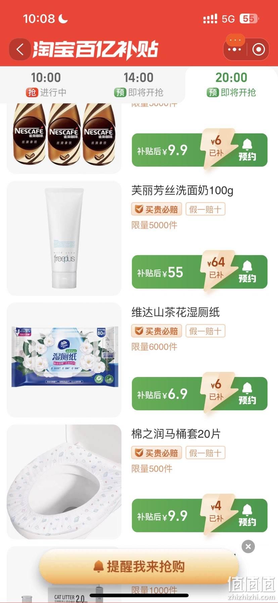Switch to the 10:00 进行中 tab
The image size is (278, 603).
46,84
